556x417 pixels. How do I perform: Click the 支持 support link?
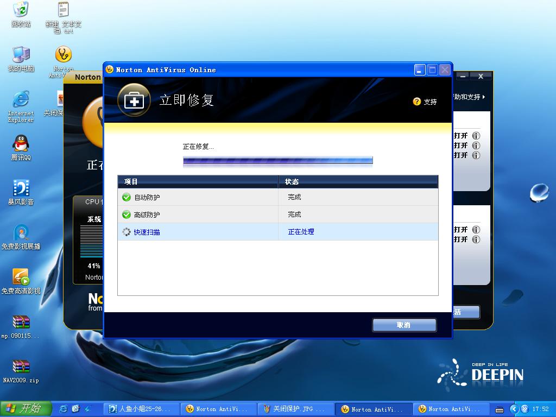click(430, 102)
